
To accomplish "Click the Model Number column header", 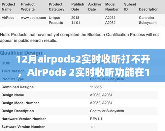I will click(x=112, y=7).
